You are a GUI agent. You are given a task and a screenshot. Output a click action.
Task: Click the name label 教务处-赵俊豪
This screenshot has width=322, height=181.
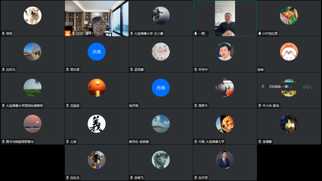point(139,142)
